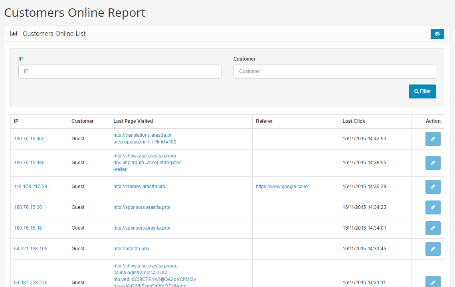Click the edit pencil for IP 180.76.15.135
The width and height of the screenshot is (455, 287).
pos(433,163)
